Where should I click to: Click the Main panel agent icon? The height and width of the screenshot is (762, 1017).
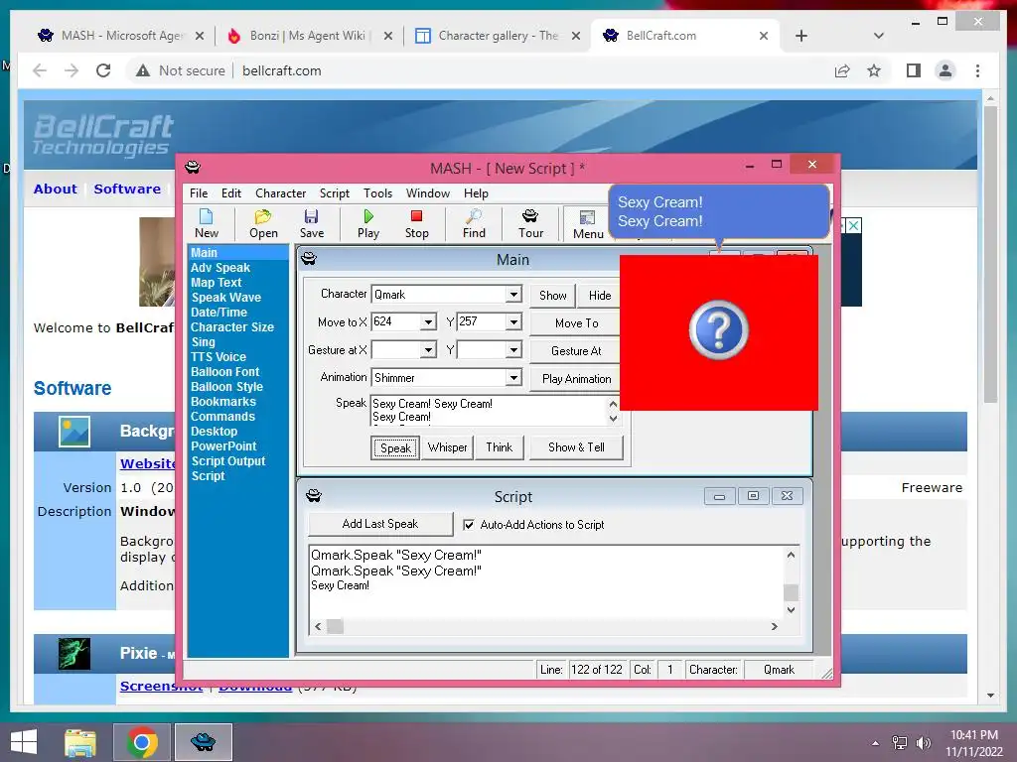point(309,259)
